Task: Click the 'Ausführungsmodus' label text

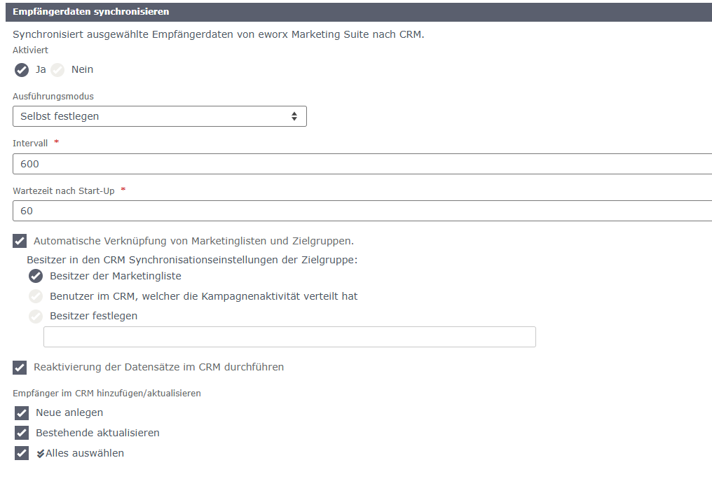Action: 53,96
